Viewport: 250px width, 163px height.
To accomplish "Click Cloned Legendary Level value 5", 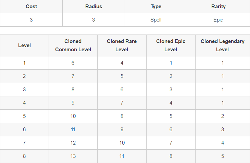I will pos(223,156).
